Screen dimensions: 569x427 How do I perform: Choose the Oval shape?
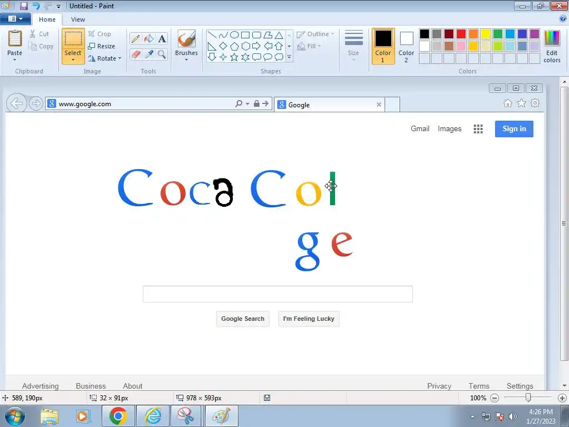click(234, 35)
